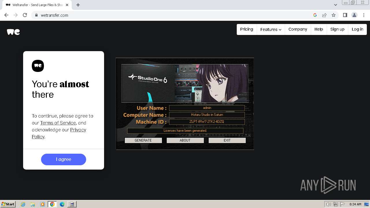This screenshot has width=370, height=208.
Task: Share this page via the share icon
Action: click(x=324, y=15)
